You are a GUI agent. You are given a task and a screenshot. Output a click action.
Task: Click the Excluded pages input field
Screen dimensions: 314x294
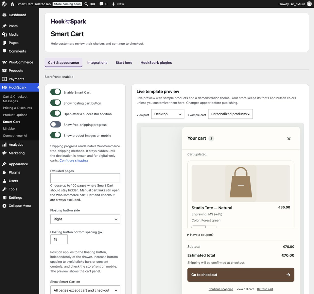pos(85,178)
